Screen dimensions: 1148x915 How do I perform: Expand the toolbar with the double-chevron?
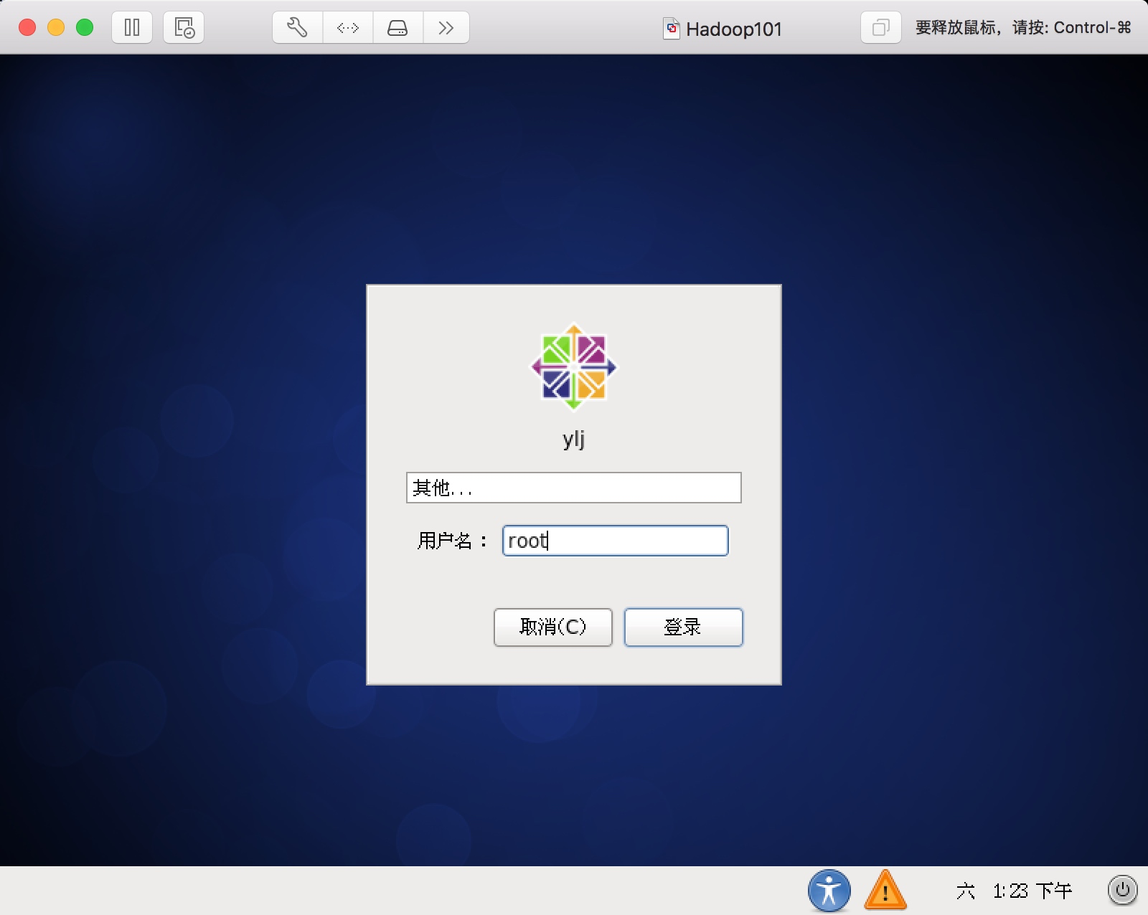[x=447, y=27]
